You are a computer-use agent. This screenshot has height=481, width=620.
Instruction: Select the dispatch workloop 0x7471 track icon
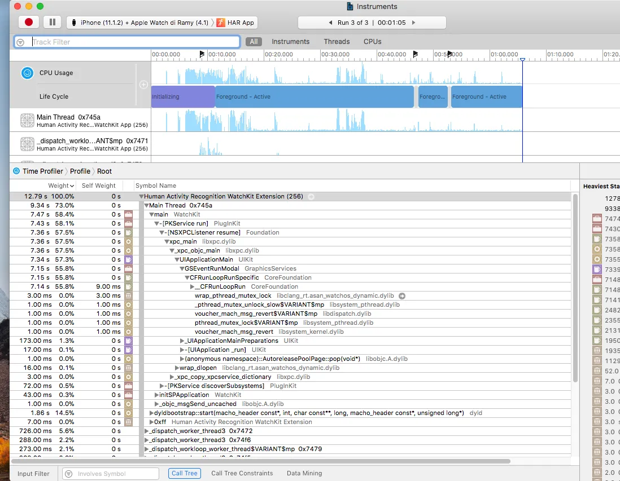(x=27, y=144)
